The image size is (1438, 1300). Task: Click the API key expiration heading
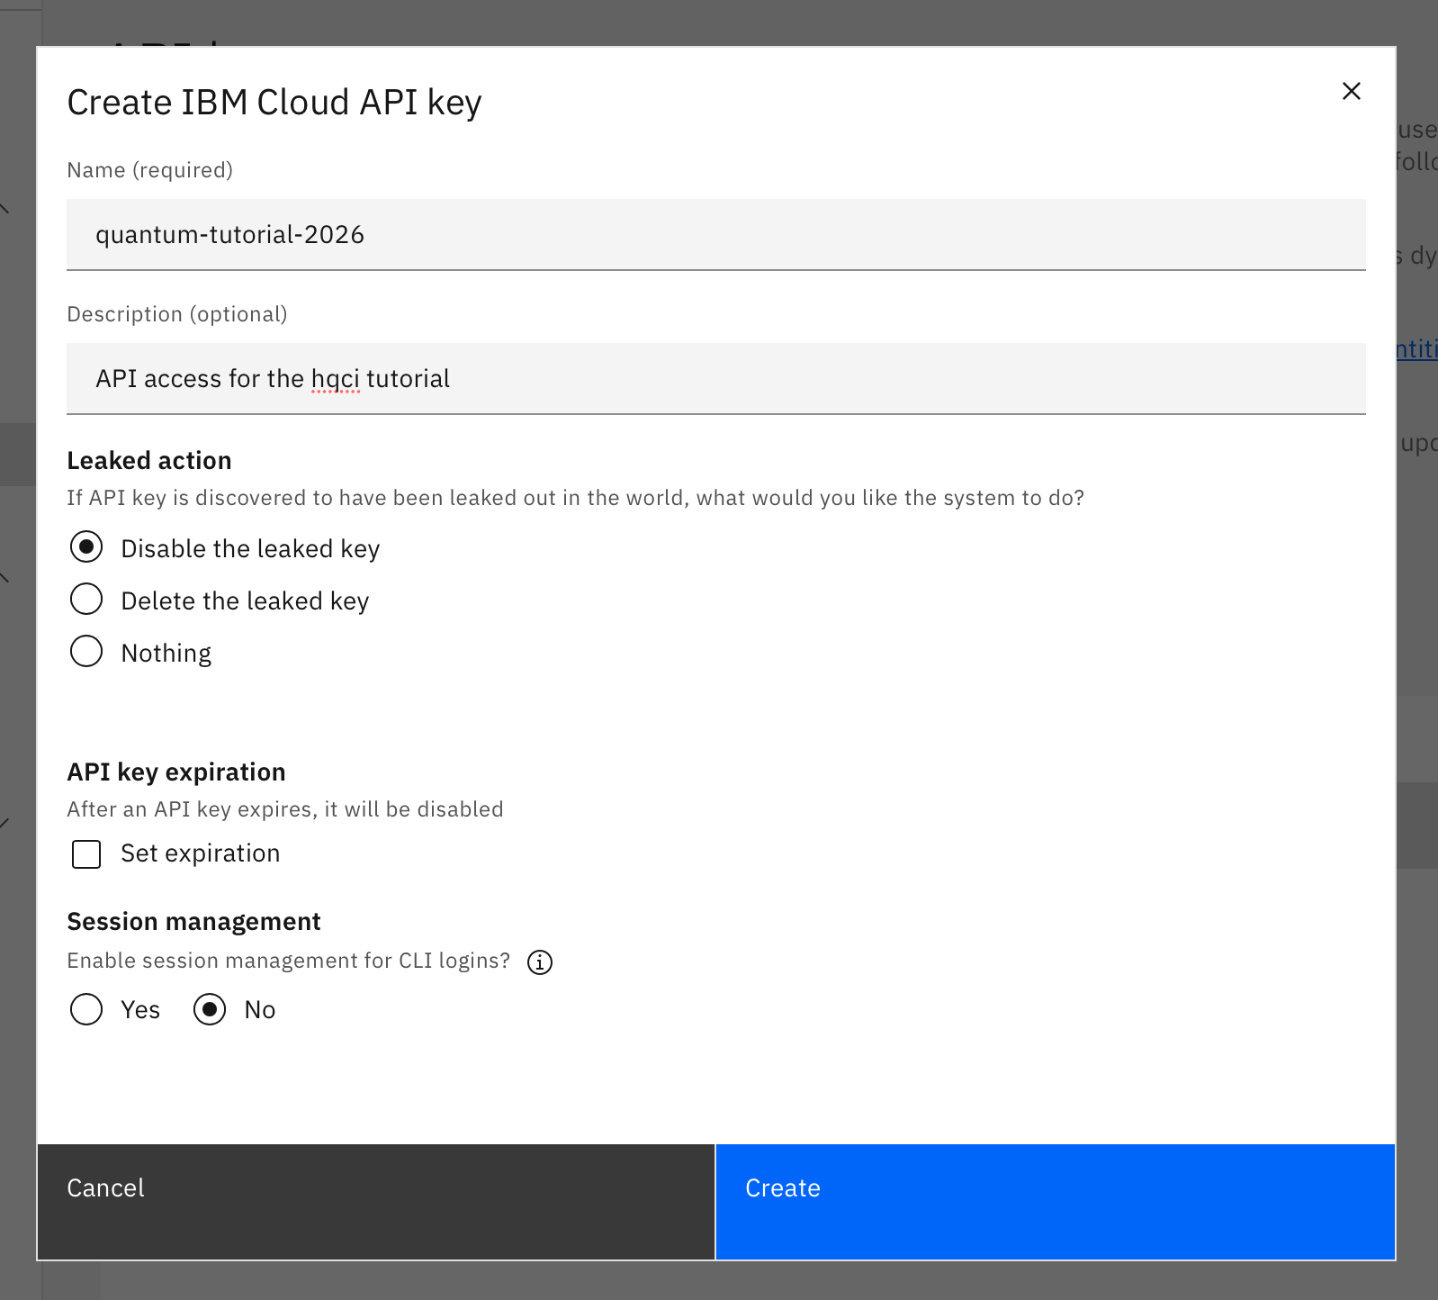coord(176,772)
